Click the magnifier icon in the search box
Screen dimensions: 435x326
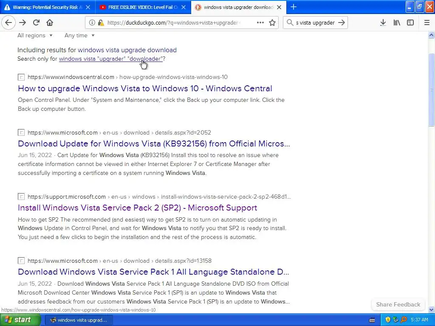click(x=290, y=23)
